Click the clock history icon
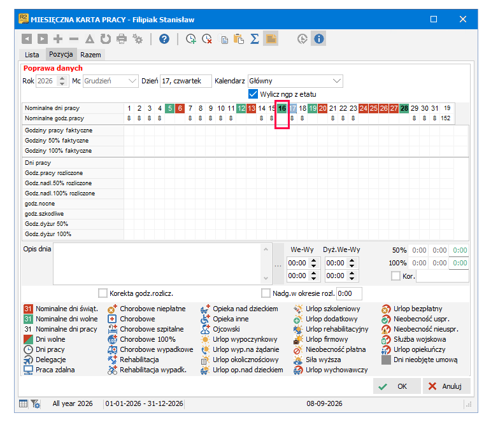Screen dimensions: 484x427 tap(302, 39)
